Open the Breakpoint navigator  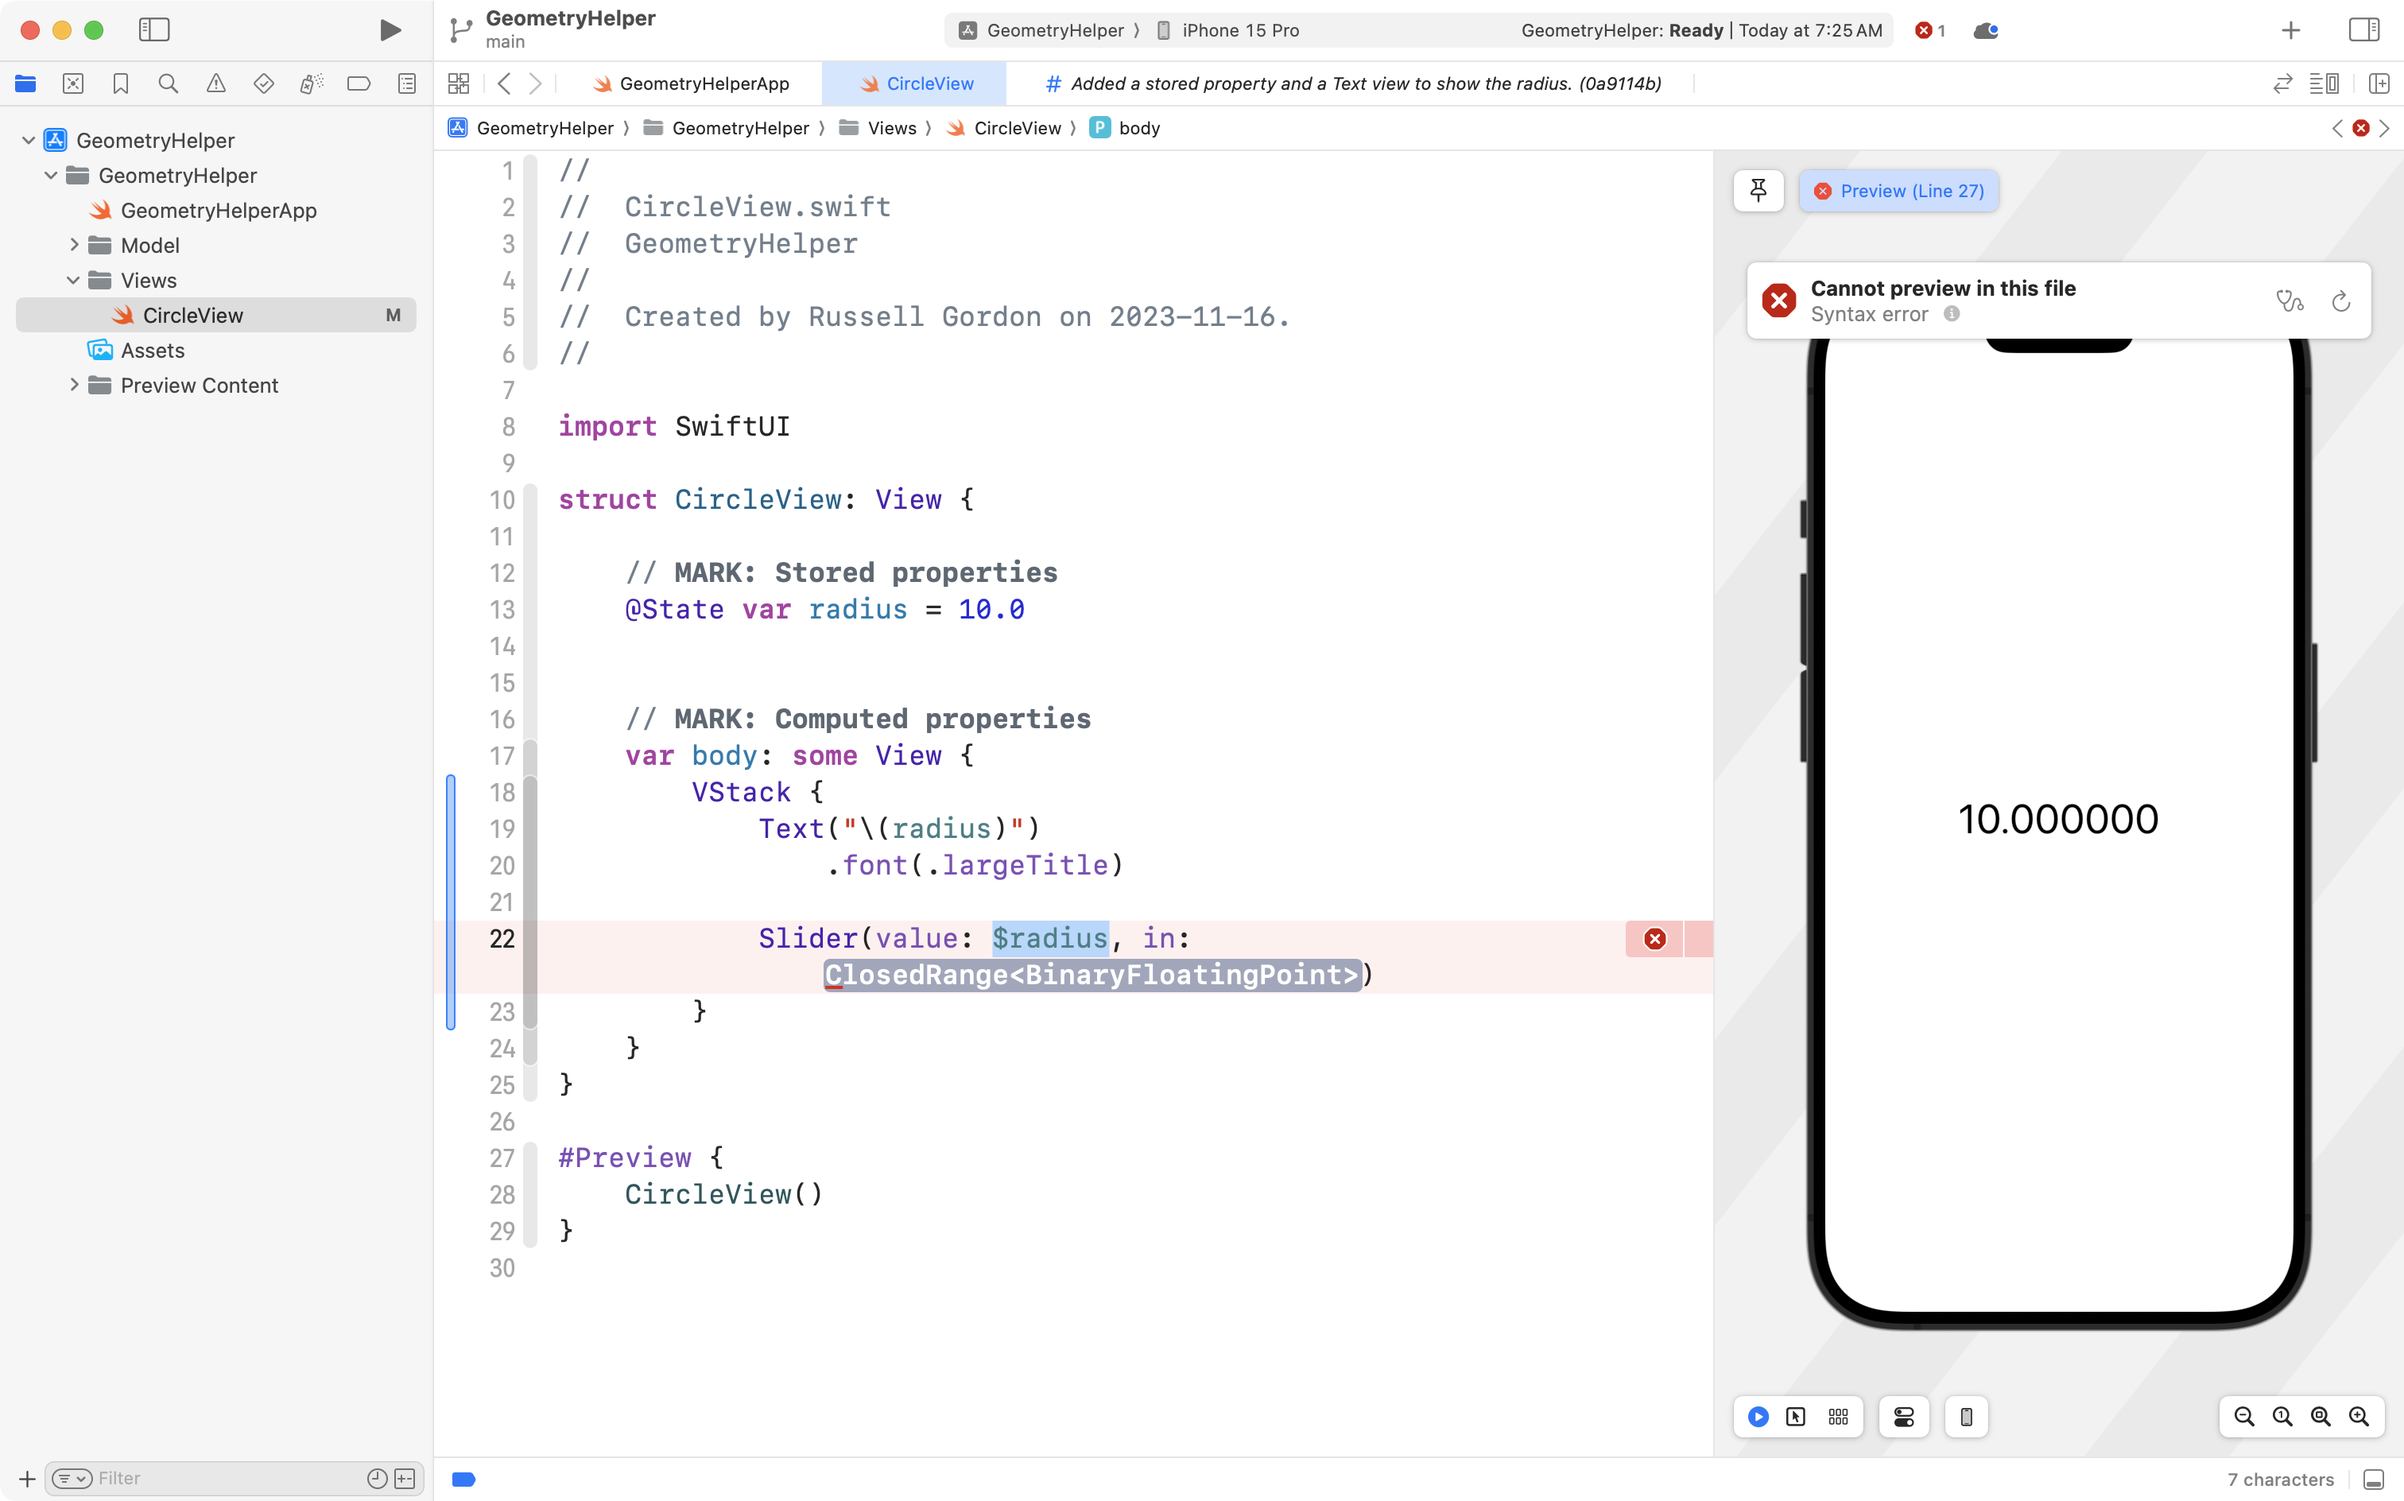pos(359,83)
